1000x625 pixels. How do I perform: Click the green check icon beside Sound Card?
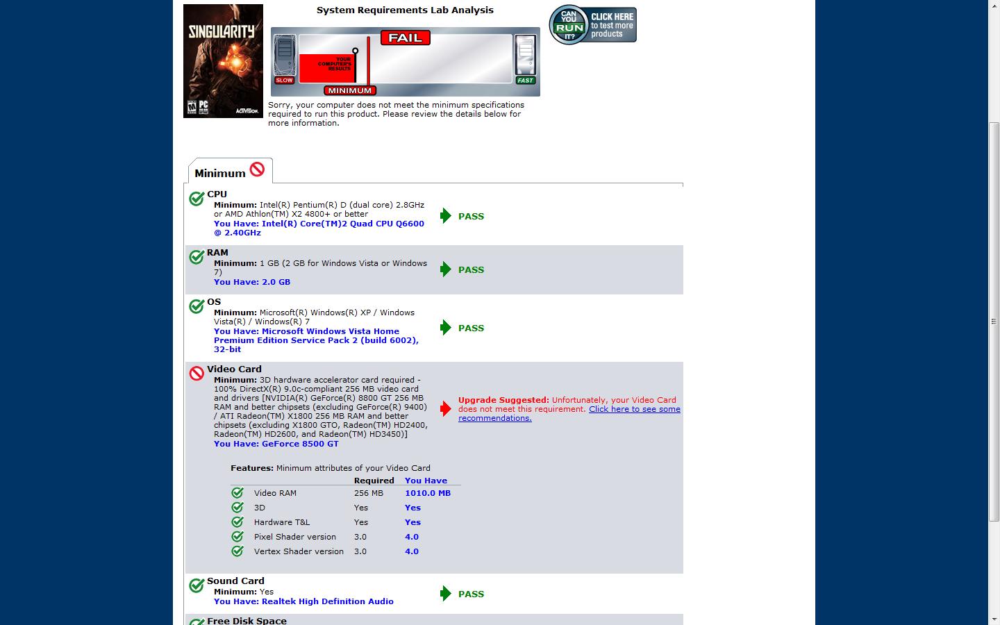coord(197,585)
